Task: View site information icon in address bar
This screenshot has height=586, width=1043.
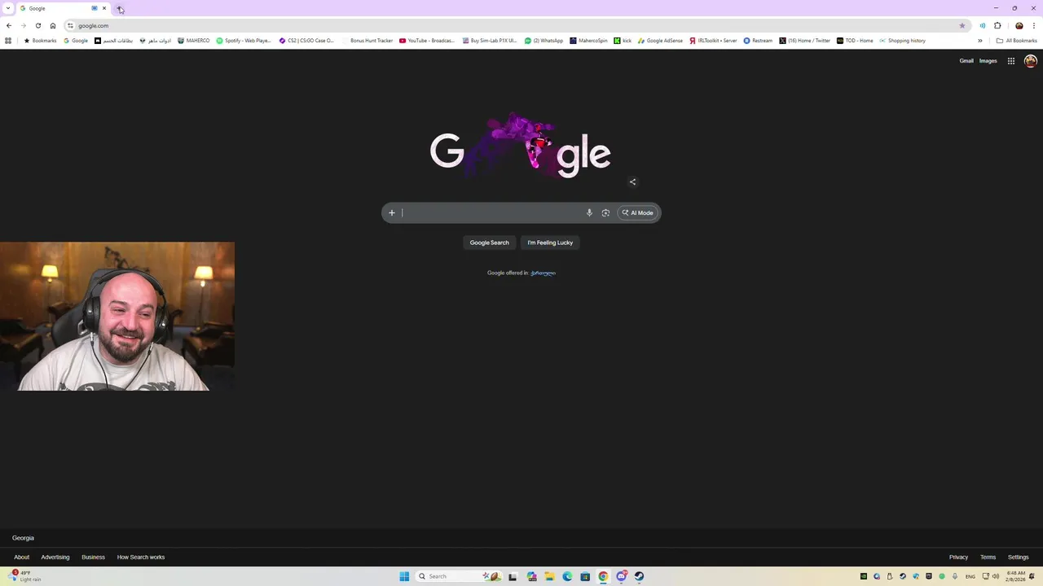Action: pos(70,25)
